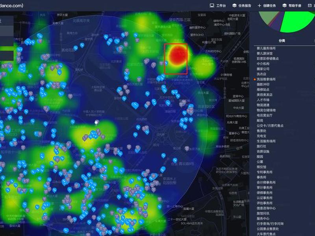This screenshot has width=315, height=236.
Task: Select the bright green pie chart slice
Action: click(x=296, y=21)
